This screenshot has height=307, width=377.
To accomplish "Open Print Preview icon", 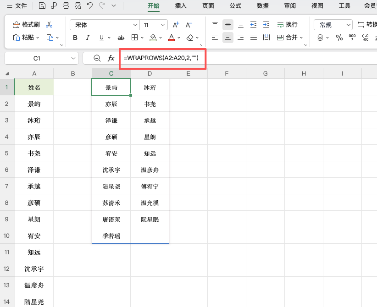I will coord(78,5).
